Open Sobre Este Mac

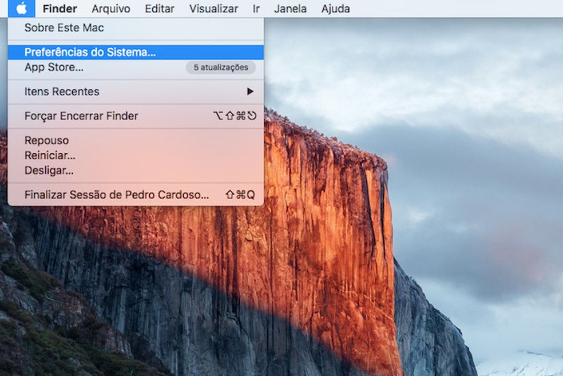coord(63,27)
